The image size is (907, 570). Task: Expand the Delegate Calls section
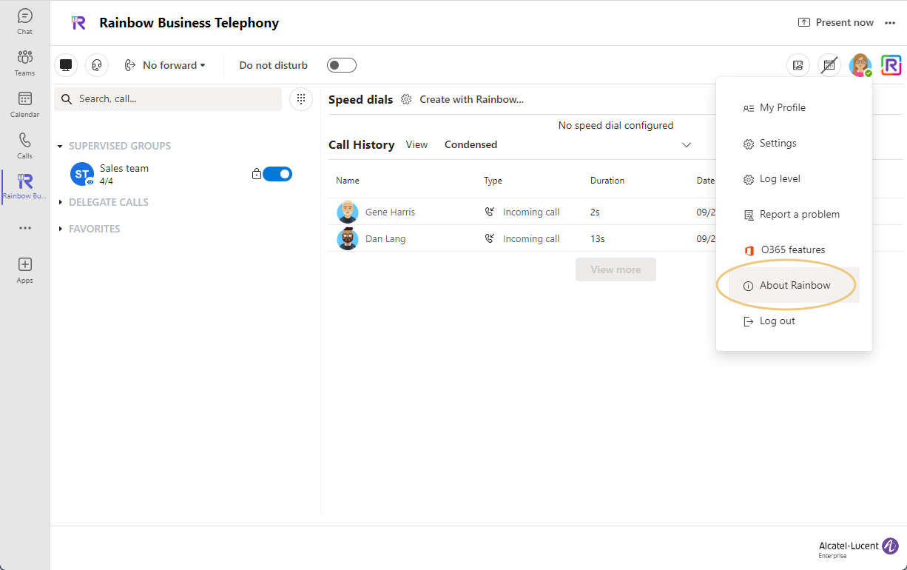108,202
